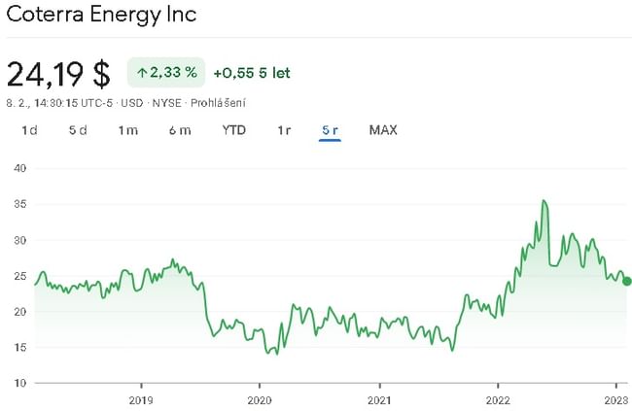This screenshot has width=632, height=411.
Task: Open the 6m chart range
Action: click(179, 130)
